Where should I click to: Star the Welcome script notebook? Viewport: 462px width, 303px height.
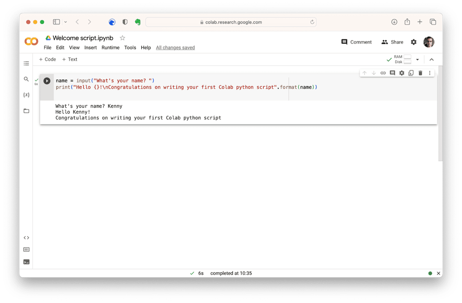click(122, 38)
